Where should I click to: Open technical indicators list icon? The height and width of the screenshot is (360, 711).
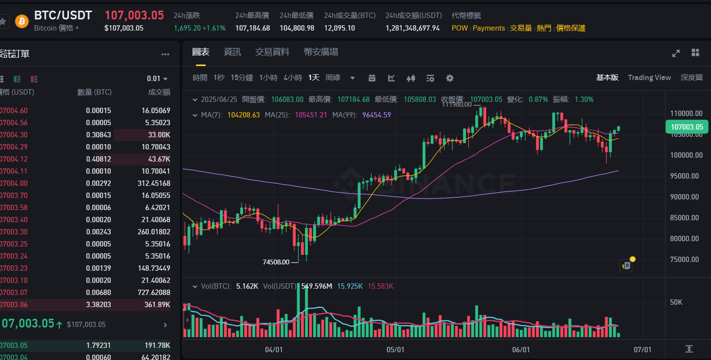(x=430, y=78)
